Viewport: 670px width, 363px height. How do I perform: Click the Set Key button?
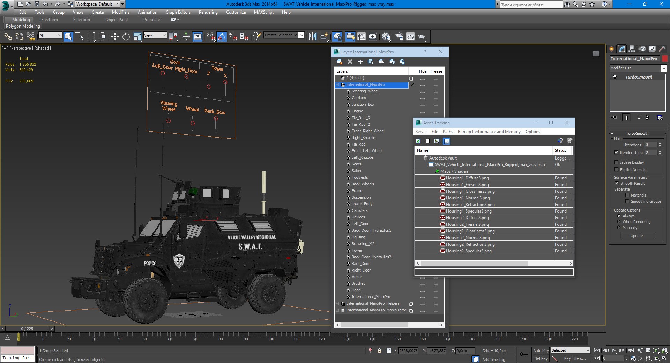pos(541,358)
